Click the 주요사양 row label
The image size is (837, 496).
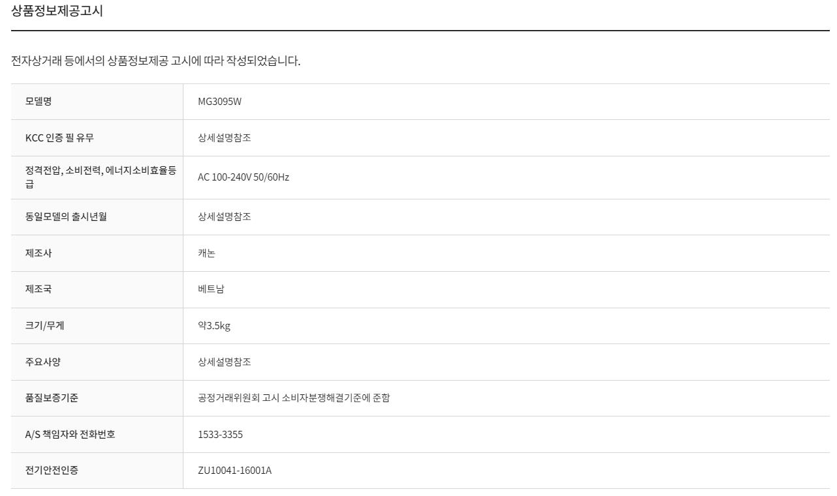coord(43,362)
